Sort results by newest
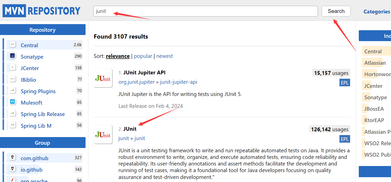The height and width of the screenshot is (182, 391). click(x=165, y=56)
